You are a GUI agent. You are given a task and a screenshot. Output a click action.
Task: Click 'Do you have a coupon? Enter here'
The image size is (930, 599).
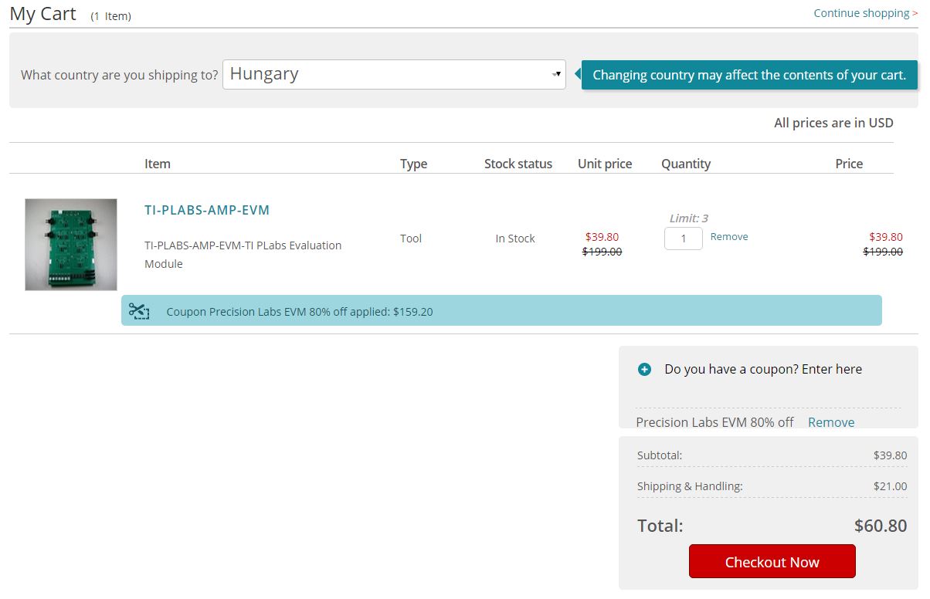point(763,369)
